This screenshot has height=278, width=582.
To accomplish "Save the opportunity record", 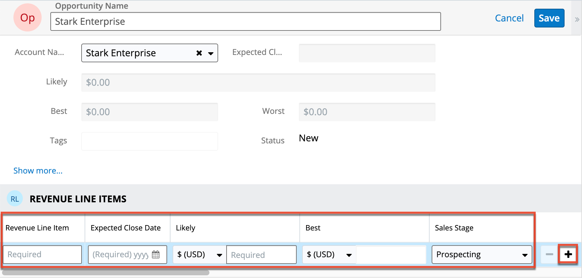I will (549, 18).
